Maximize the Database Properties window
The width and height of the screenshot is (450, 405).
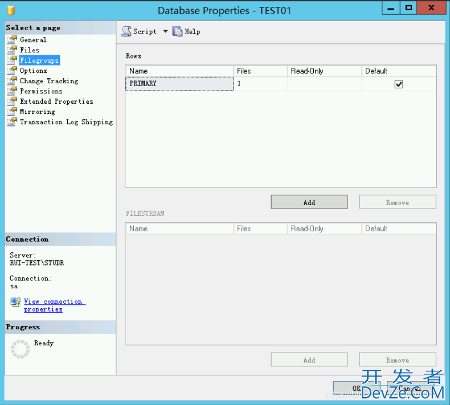click(x=408, y=8)
